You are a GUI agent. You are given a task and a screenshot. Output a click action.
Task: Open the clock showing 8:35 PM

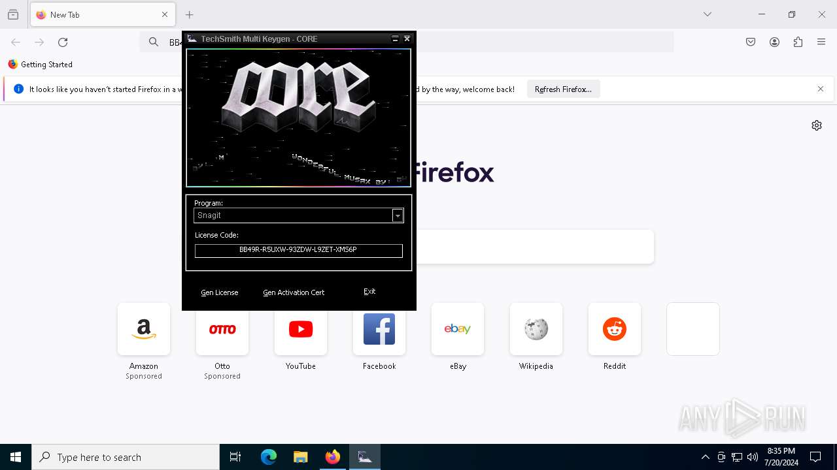(x=781, y=457)
